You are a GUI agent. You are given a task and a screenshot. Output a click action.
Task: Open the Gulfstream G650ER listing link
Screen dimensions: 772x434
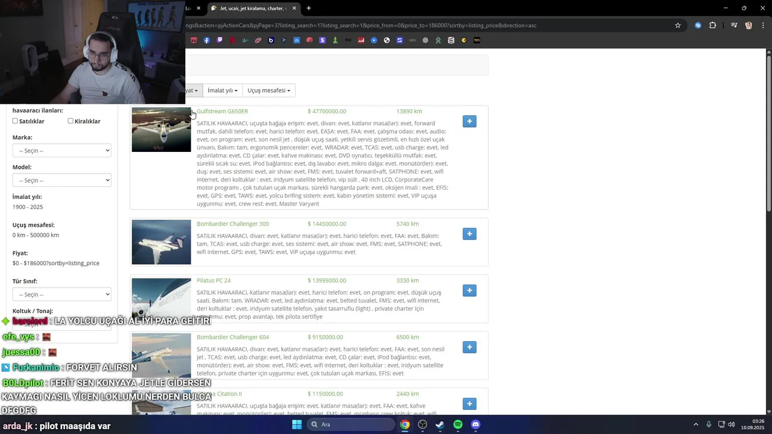point(222,111)
